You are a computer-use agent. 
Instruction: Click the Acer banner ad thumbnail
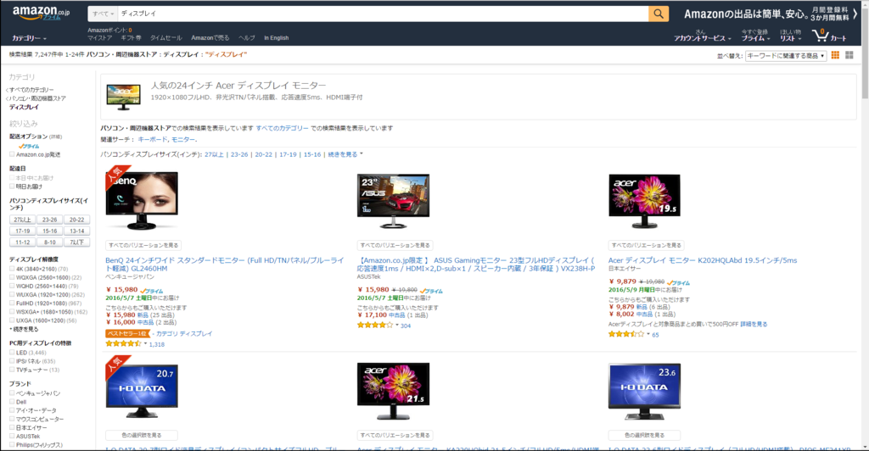[124, 97]
